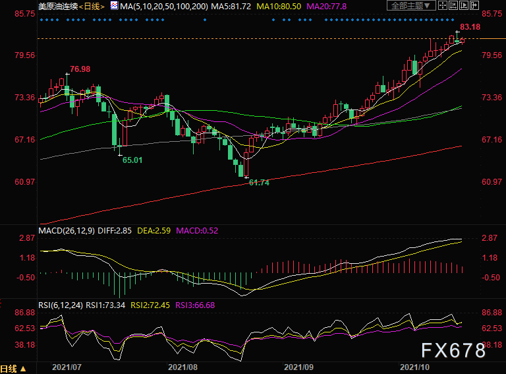Click the MA5:81.72 value
506x374 pixels.
(231, 6)
